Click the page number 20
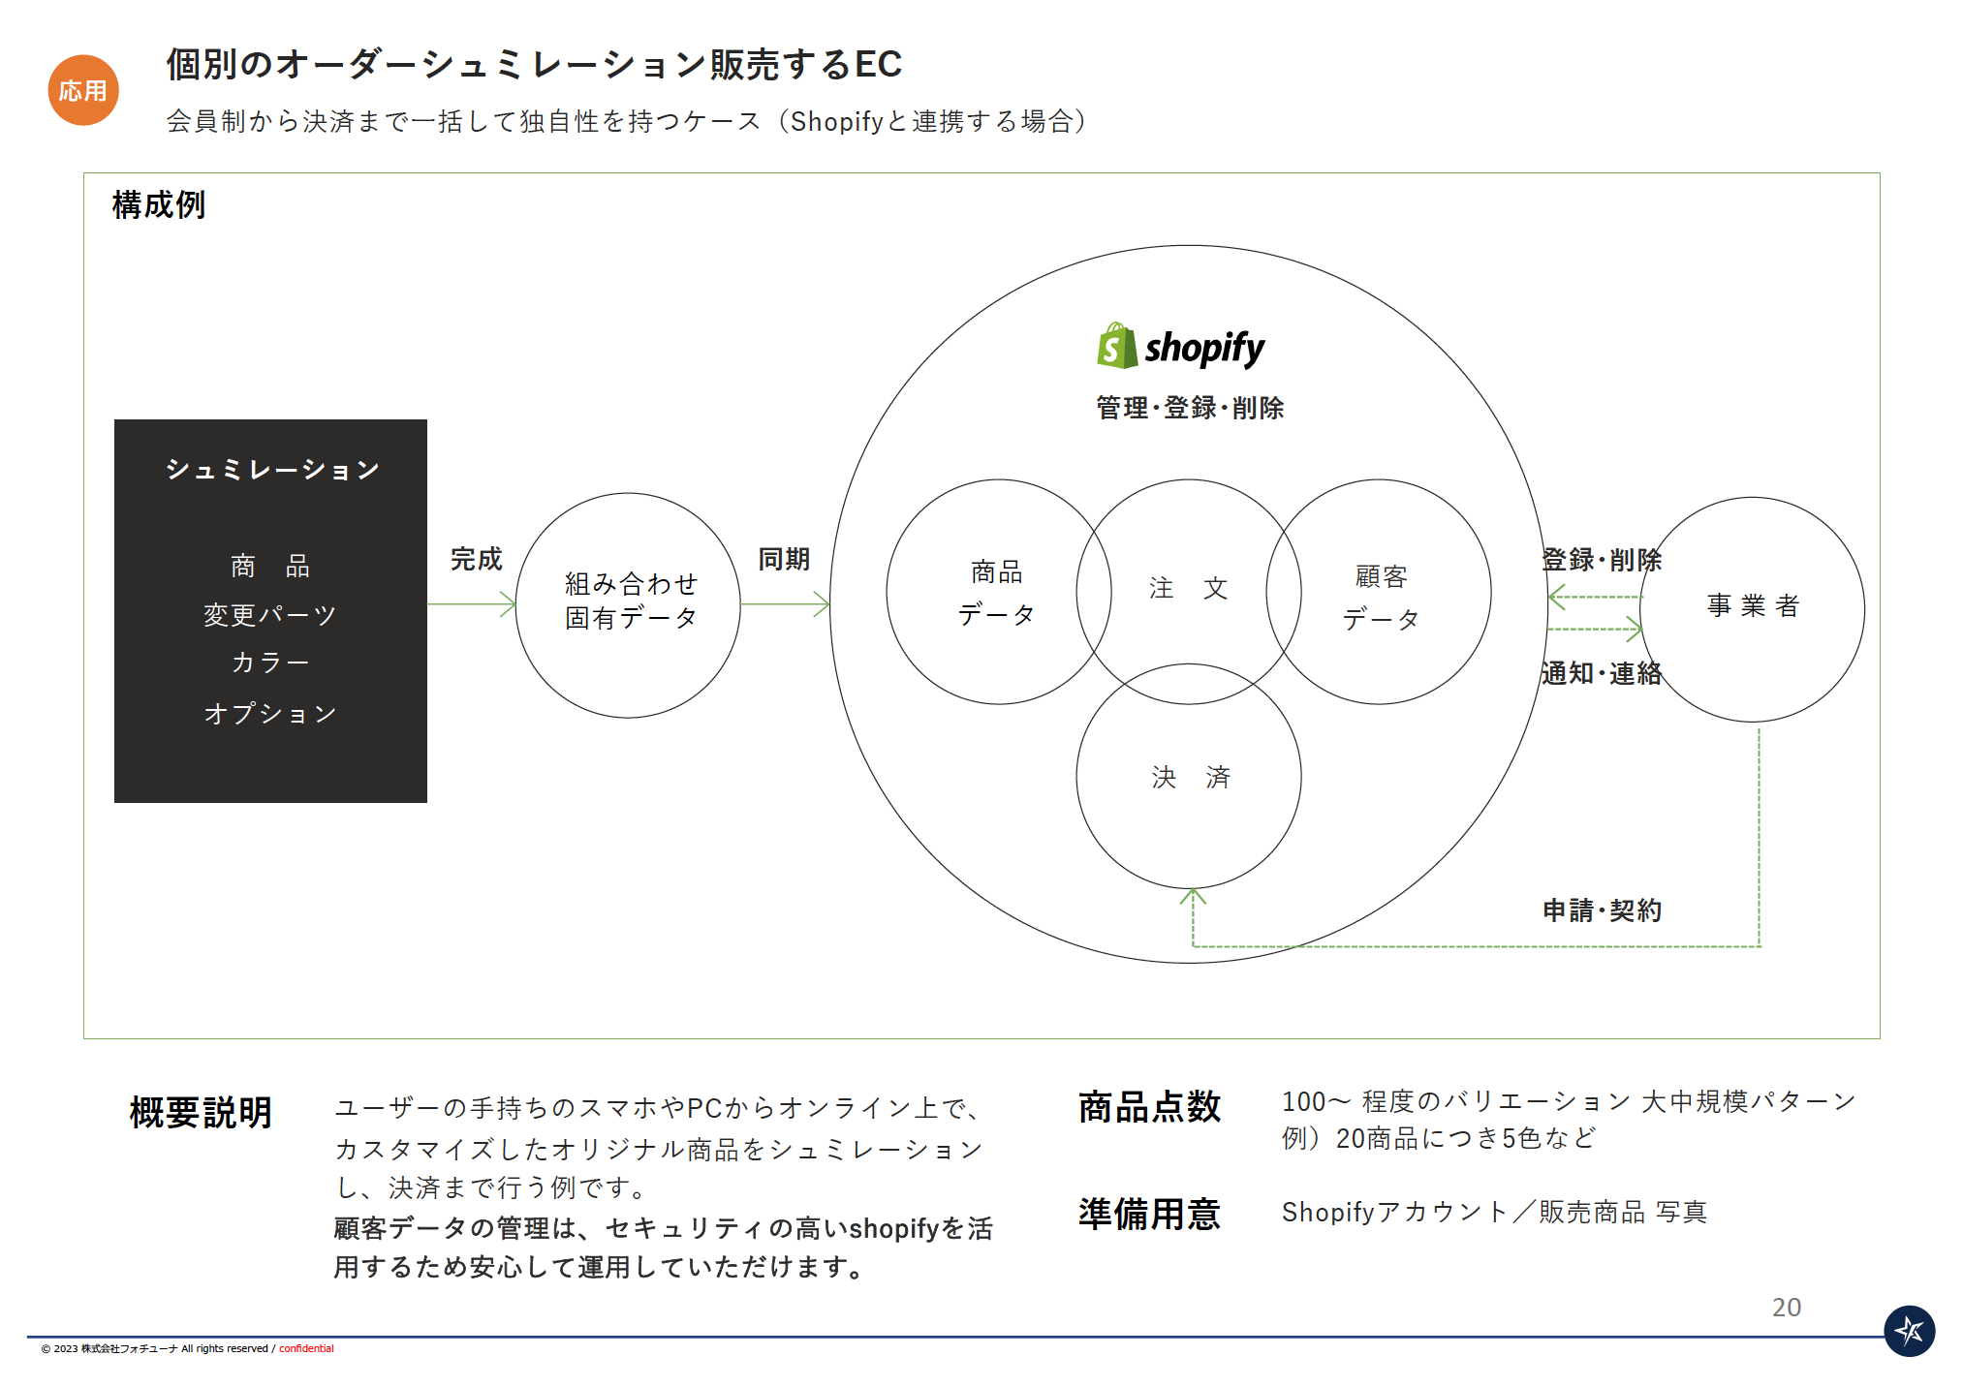The height and width of the screenshot is (1387, 1963). (x=1786, y=1307)
